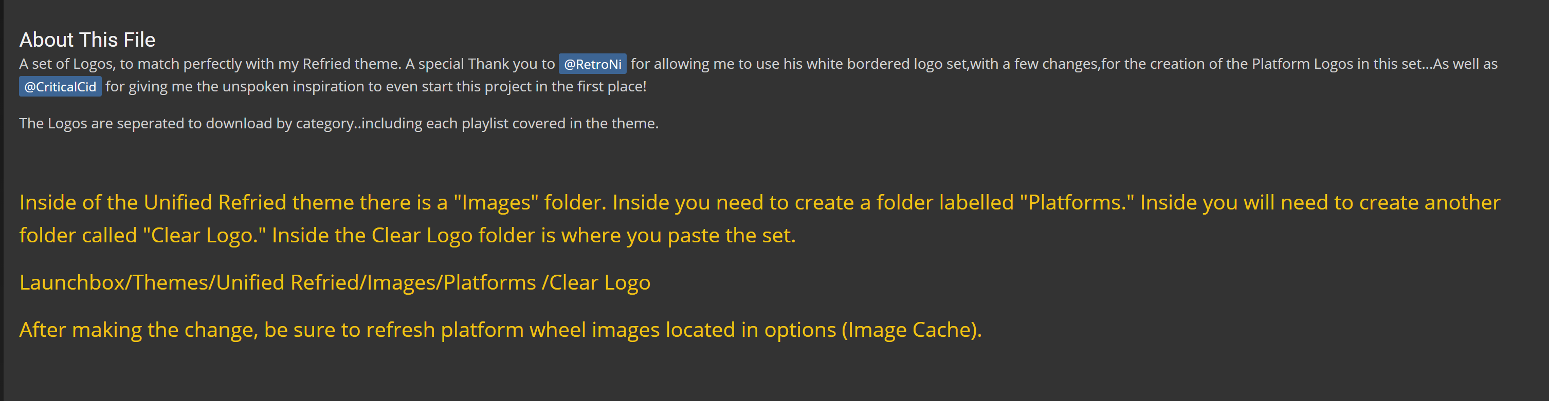Click the words 'Refried theme' in the first sentence
This screenshot has height=401, width=1549.
[351, 64]
